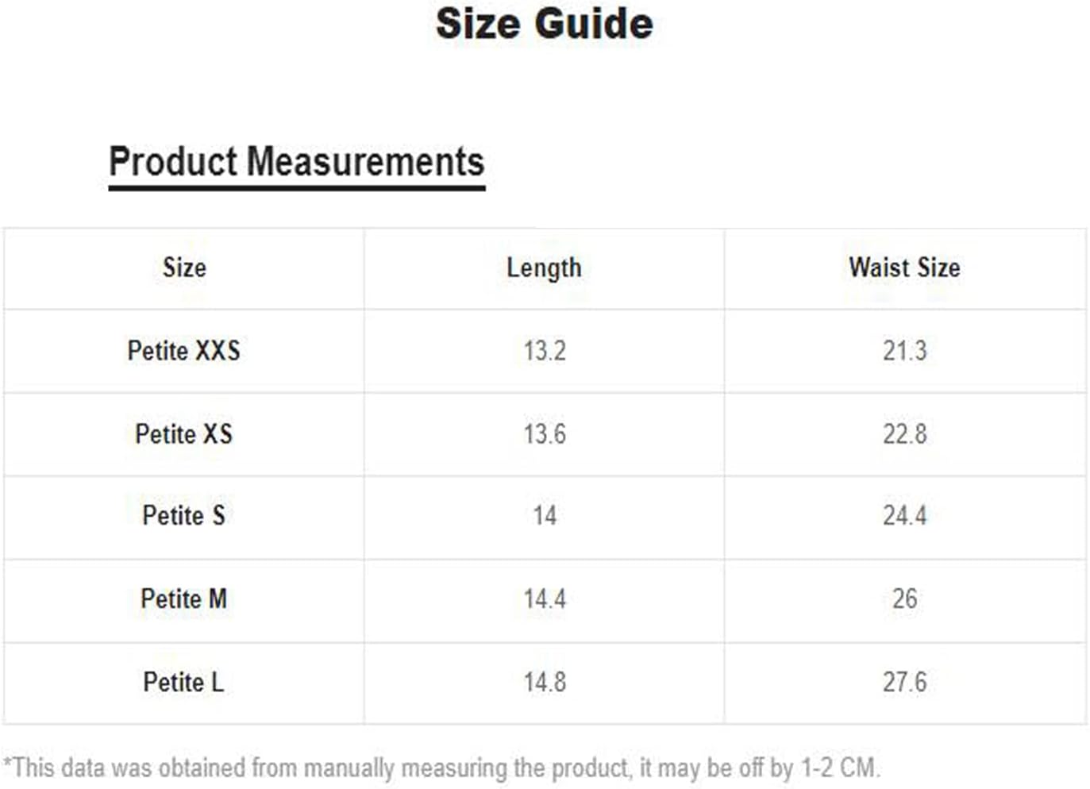Click the length value 14 for Petite S
The height and width of the screenshot is (789, 1090).
[x=545, y=516]
